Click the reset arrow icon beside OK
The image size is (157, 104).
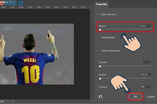pos(100,96)
